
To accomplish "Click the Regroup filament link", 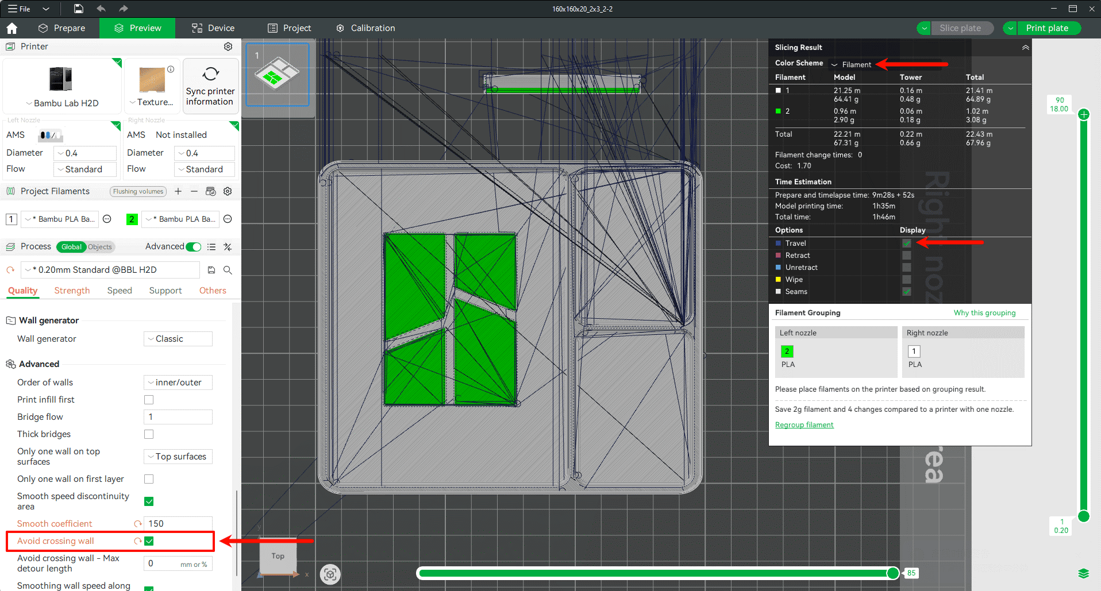I will click(x=804, y=425).
